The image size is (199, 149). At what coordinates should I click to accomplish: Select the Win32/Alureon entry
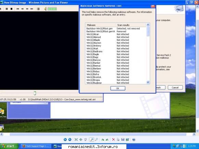pos(94,43)
